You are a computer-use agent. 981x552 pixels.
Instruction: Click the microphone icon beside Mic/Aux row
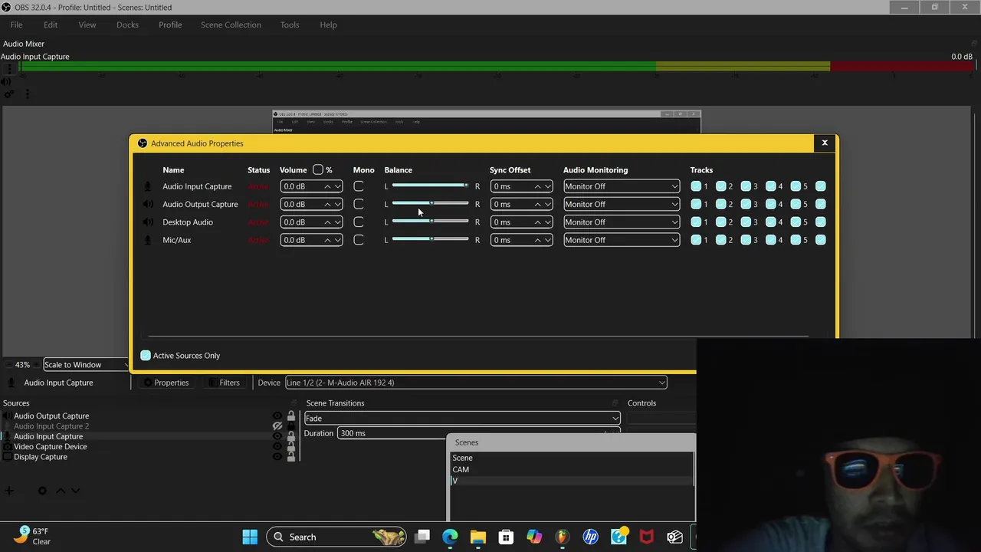(x=148, y=240)
